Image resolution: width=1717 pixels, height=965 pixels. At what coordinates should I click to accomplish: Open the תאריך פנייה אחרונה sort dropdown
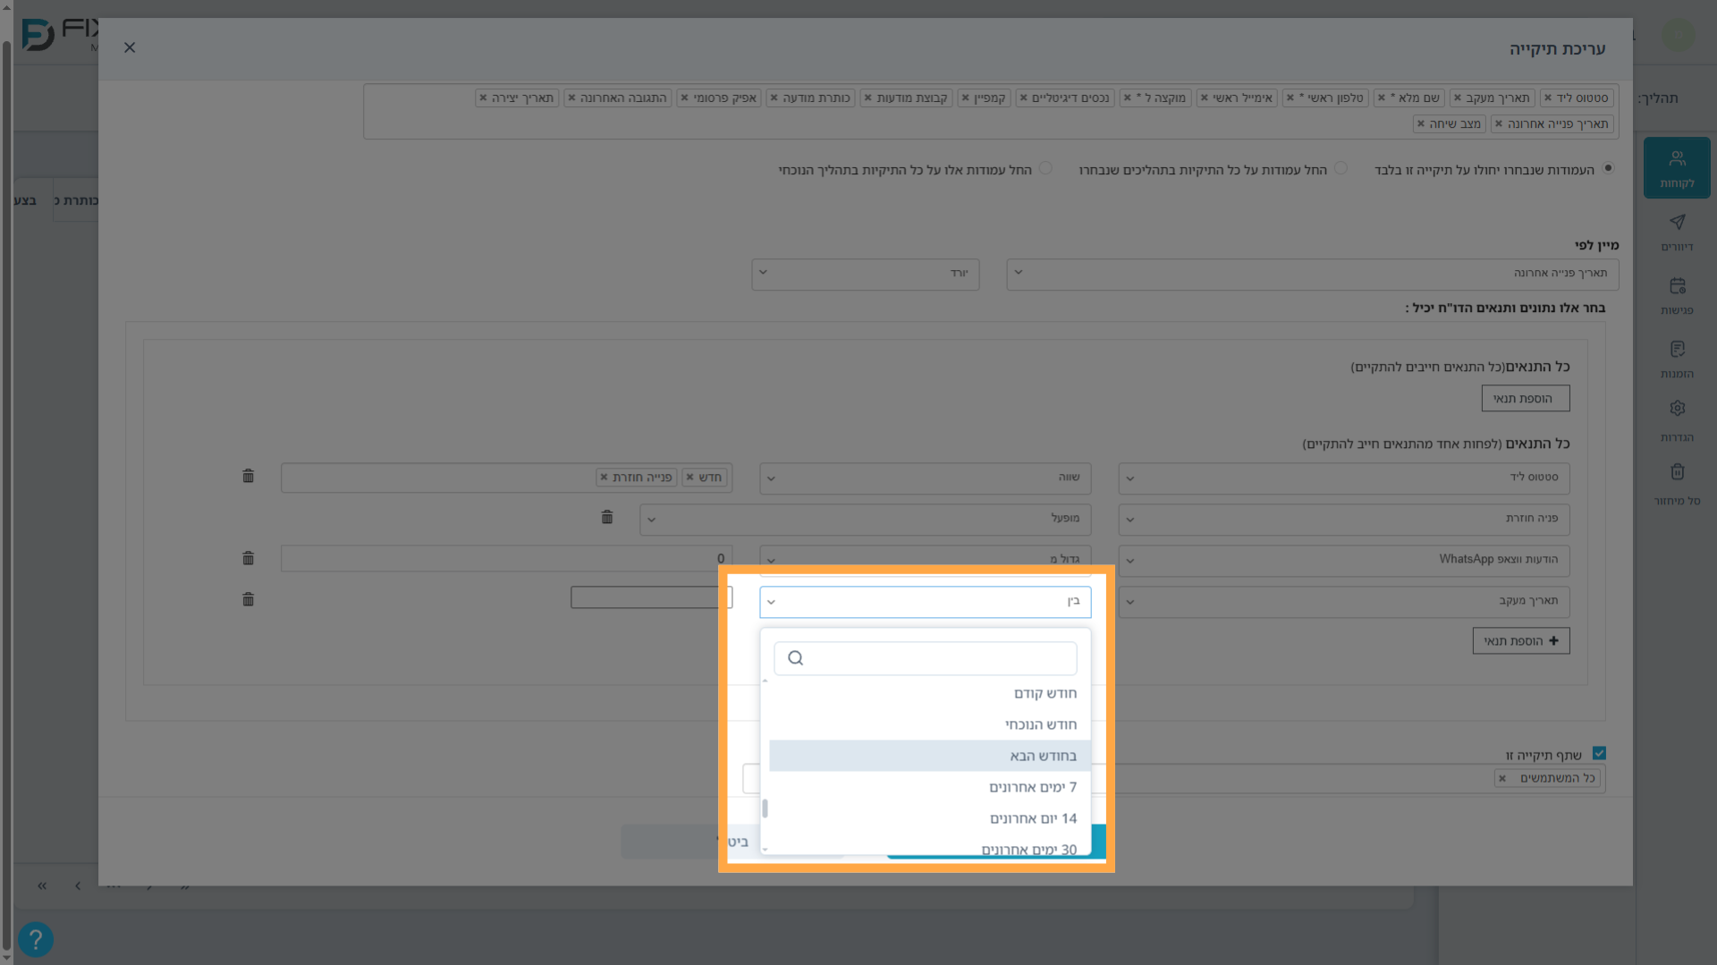point(1313,274)
